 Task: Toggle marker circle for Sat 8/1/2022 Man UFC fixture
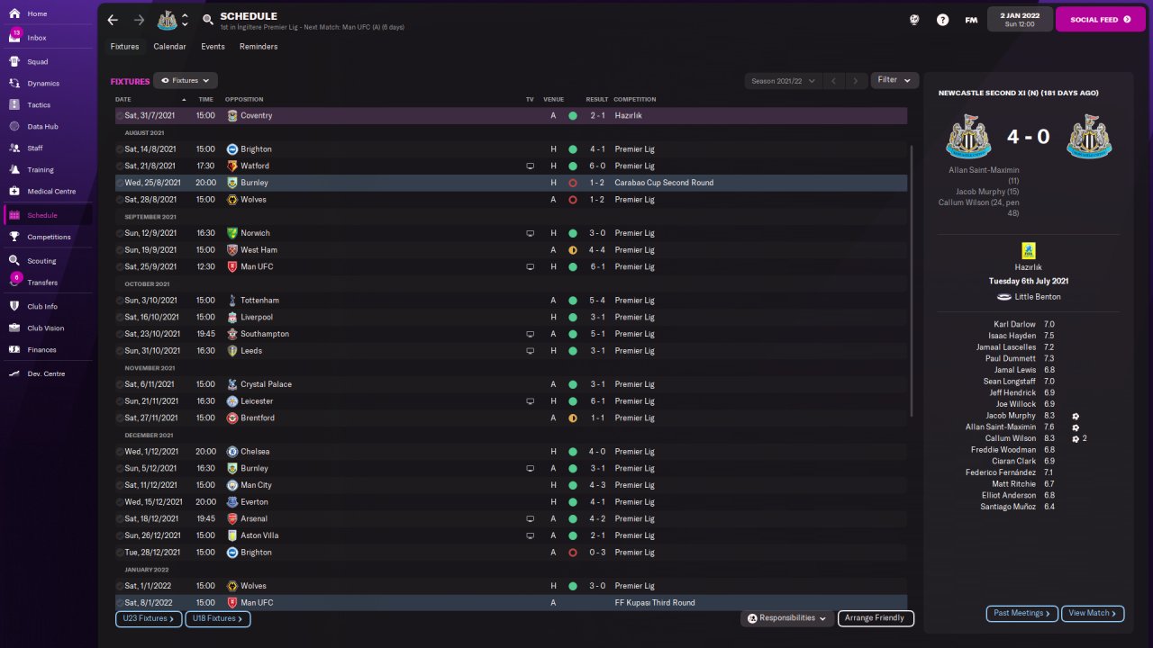pos(120,603)
